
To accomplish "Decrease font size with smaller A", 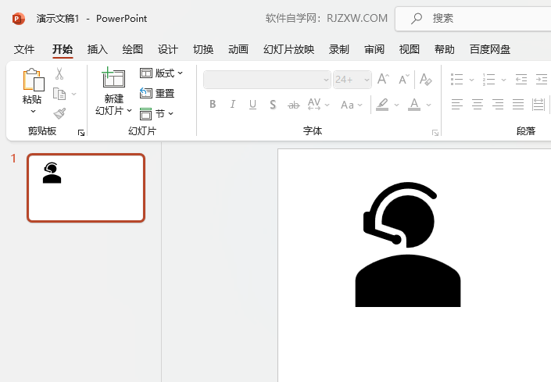I will [404, 79].
